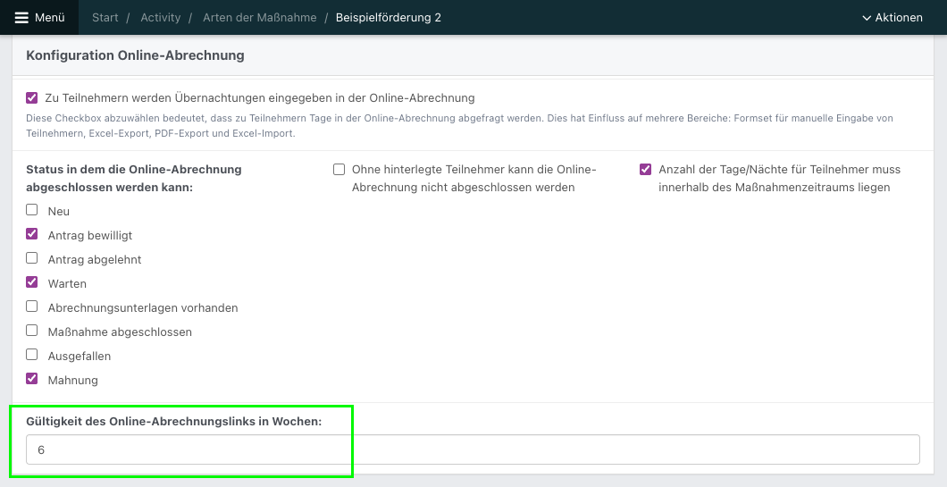Disable the Warten status checkbox
Image resolution: width=947 pixels, height=487 pixels.
32,282
